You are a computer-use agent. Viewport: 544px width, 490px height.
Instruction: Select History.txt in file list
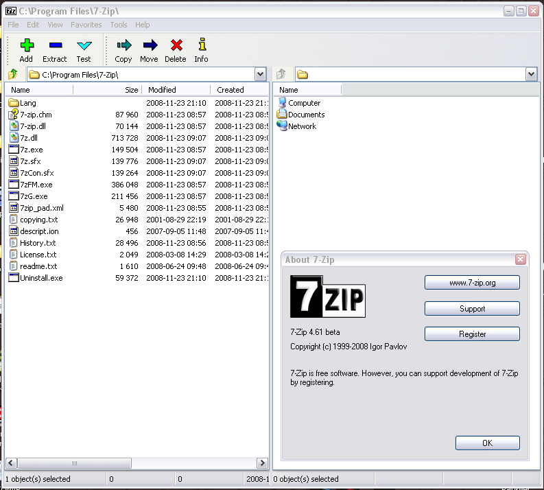[38, 243]
